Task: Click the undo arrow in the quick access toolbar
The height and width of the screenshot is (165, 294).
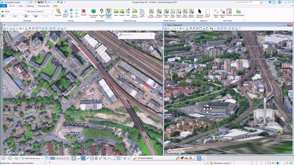Action: click(x=49, y=2)
